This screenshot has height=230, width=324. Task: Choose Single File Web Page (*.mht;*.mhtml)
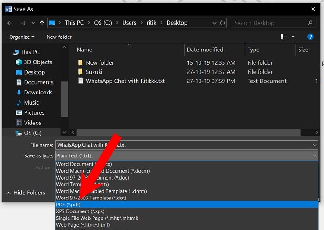tap(187, 218)
